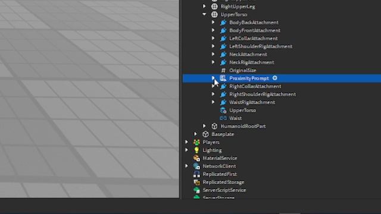Select the OriginalSize label

(x=243, y=71)
